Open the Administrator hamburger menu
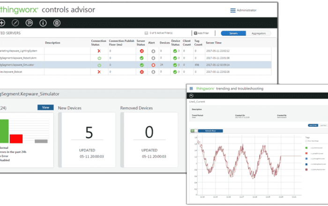 [233, 10]
